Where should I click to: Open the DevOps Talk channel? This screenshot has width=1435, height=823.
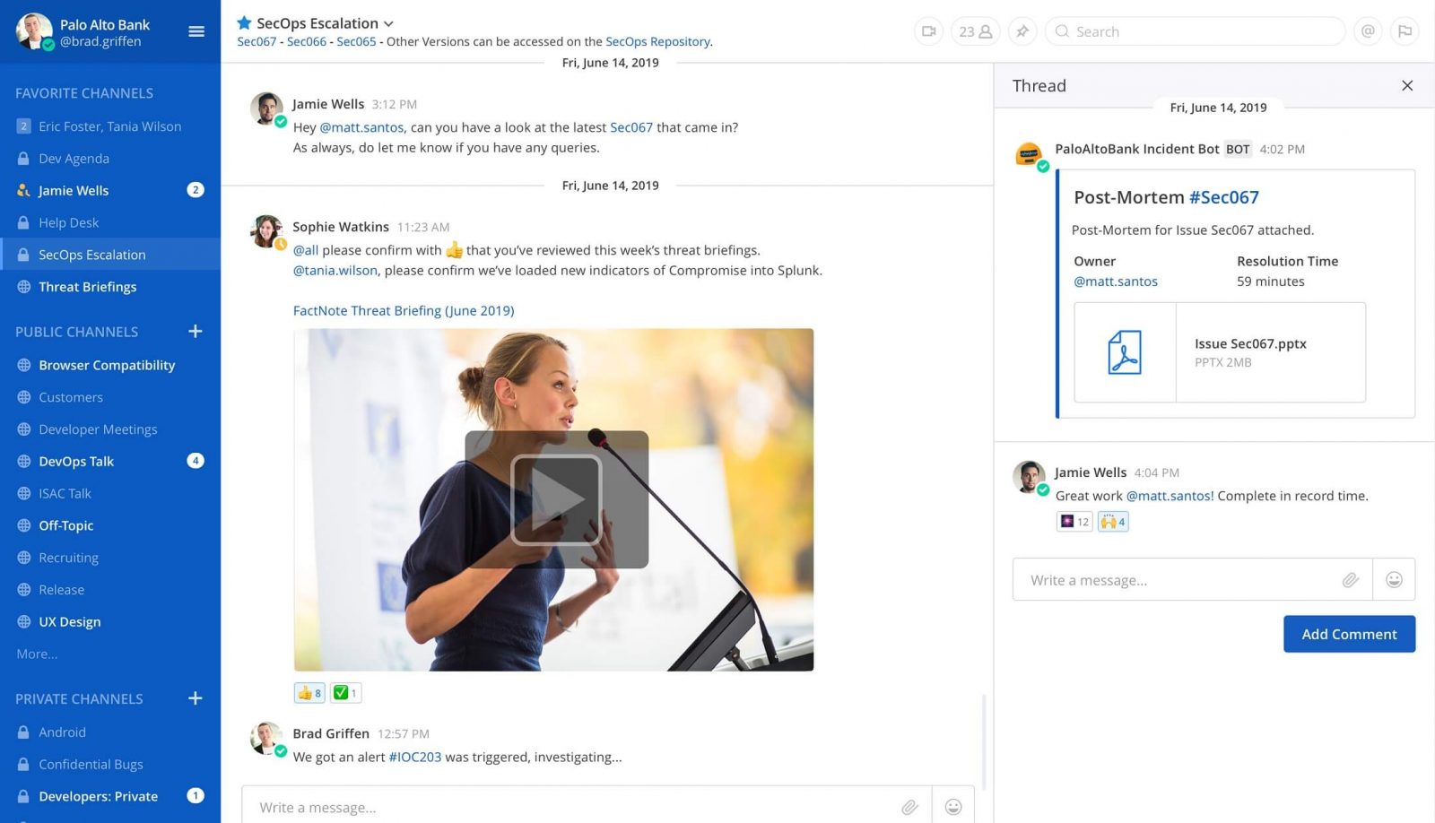(x=75, y=461)
